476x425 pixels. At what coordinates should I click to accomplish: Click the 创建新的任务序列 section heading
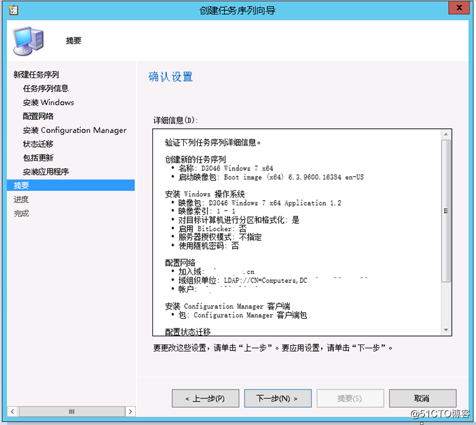pos(195,160)
